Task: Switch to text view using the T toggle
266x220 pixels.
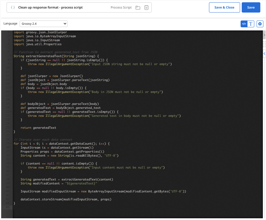Action: point(251,24)
